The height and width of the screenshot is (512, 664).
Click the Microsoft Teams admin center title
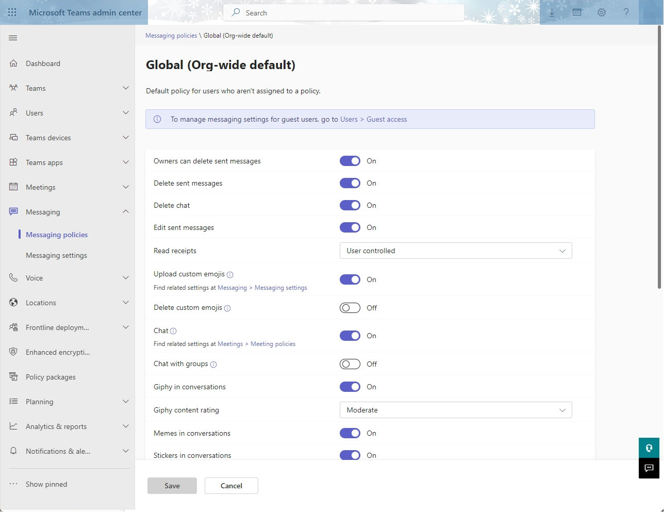[85, 12]
